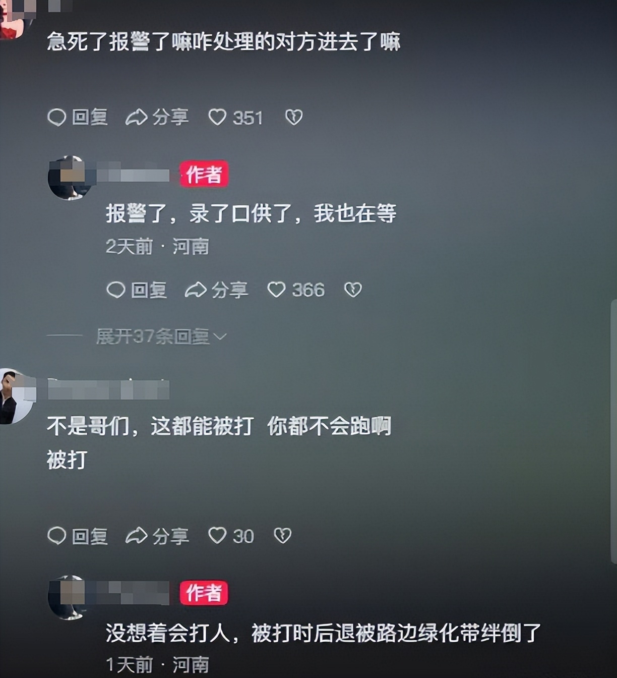This screenshot has height=678, width=617.
Task: Reply to the comment with 30 likes
Action: tap(78, 536)
